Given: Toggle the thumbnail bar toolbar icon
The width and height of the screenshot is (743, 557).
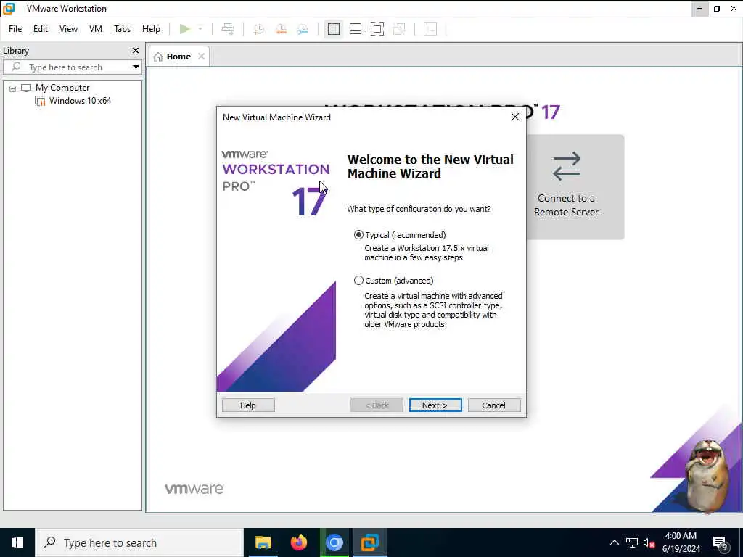Looking at the screenshot, I should coord(356,29).
